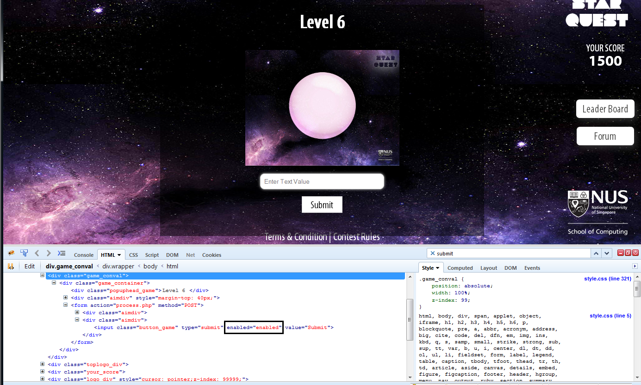
Task: Jump to next search match arrow
Action: click(607, 253)
